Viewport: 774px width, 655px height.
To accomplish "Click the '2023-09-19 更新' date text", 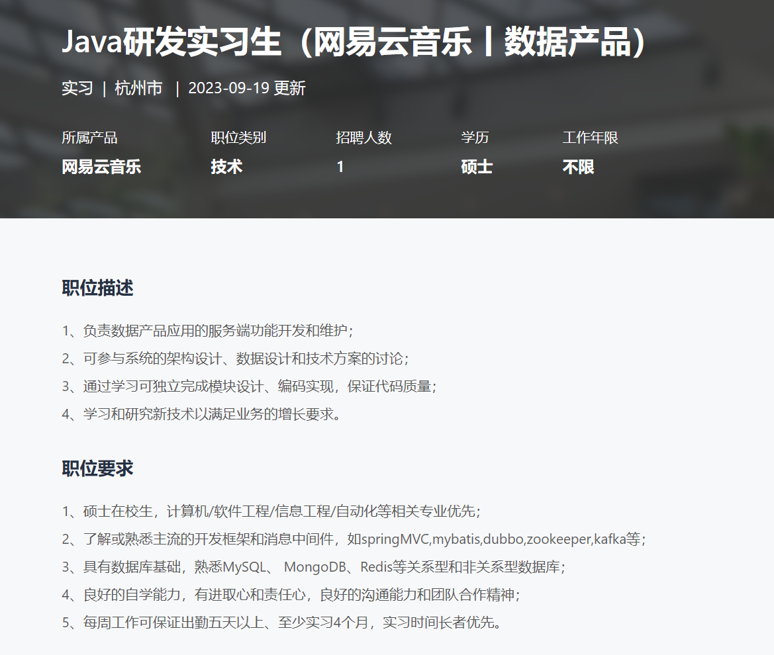I will [x=247, y=88].
